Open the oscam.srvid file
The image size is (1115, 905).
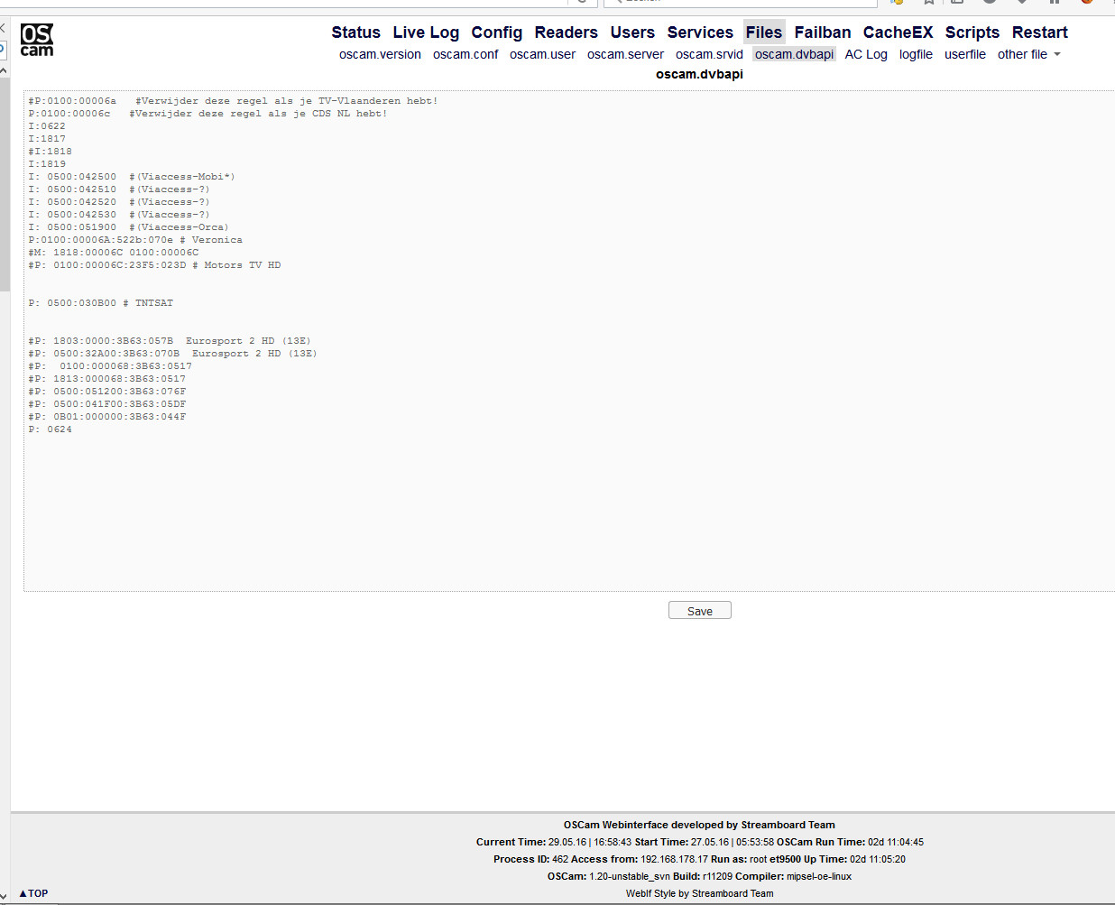[x=709, y=54]
